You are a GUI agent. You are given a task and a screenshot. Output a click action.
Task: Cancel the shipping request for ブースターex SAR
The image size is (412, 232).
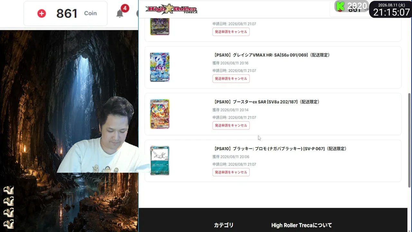click(231, 125)
